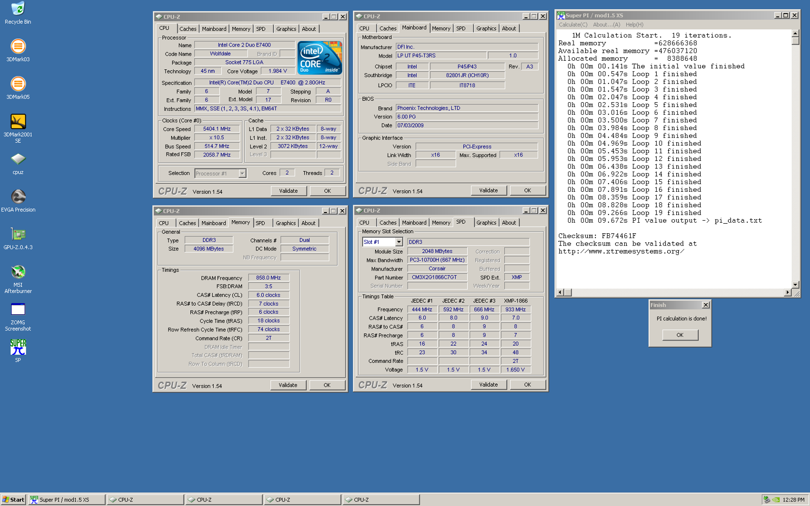Click the processor name Intel Core 2 Duo E7400
The image size is (810, 506).
click(x=244, y=45)
